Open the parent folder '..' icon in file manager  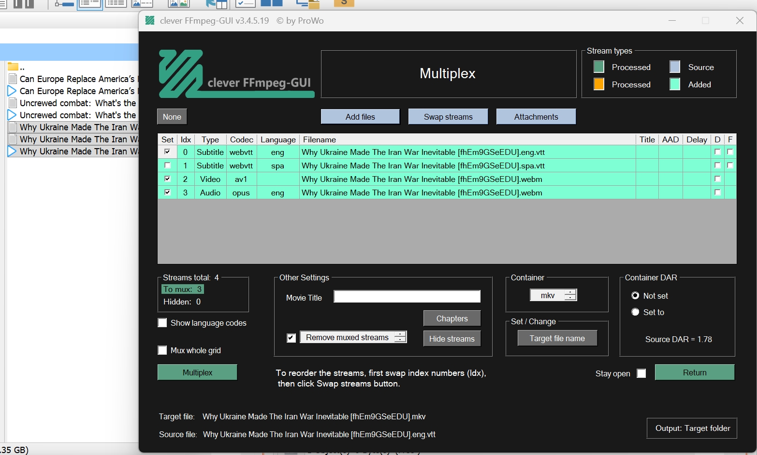tap(13, 67)
